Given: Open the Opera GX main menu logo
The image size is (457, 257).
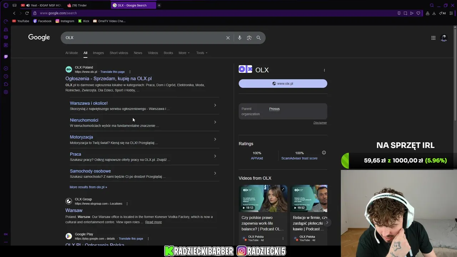Looking at the screenshot, I should [6, 5].
